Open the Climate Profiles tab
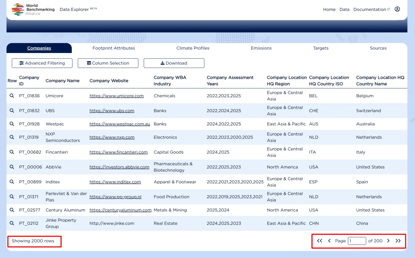Screen dimensions: 415x258 click(193, 48)
